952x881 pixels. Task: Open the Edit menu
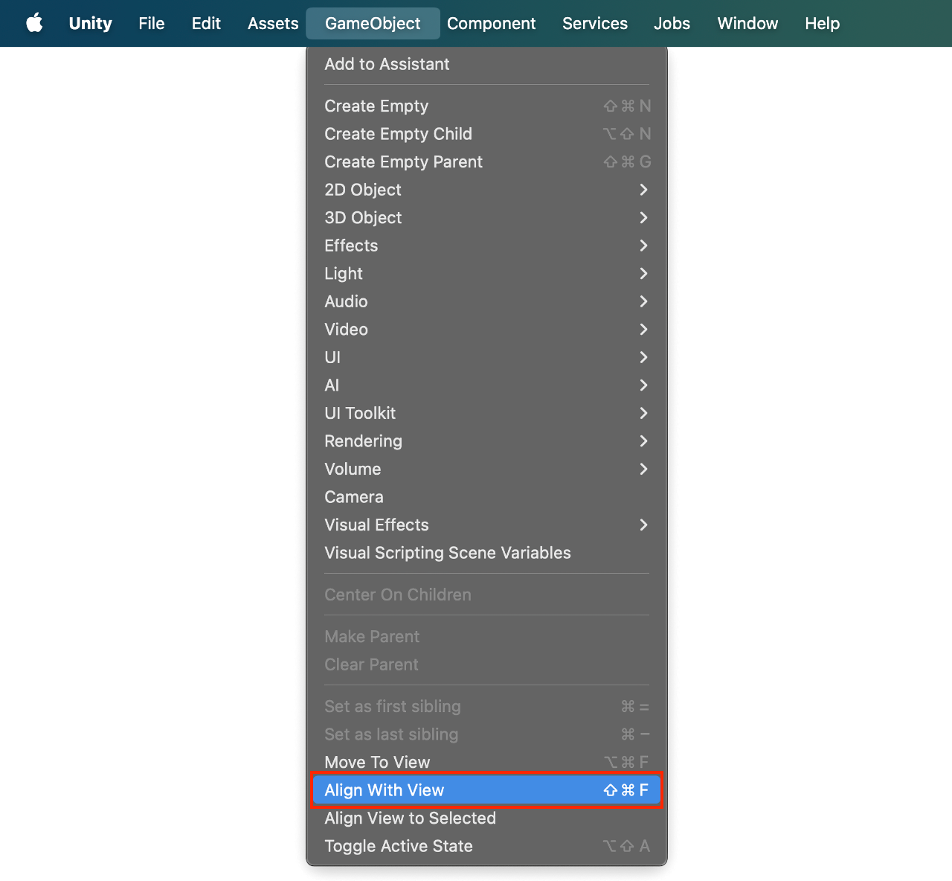point(206,23)
